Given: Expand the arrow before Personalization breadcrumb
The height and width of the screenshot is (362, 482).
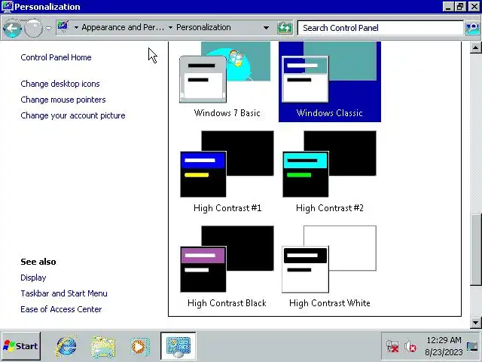Looking at the screenshot, I should point(171,28).
